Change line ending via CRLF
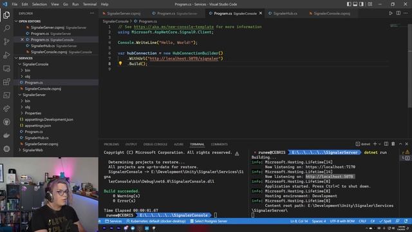Image resolution: width=412 pixels, height=232 pixels. click(362, 221)
